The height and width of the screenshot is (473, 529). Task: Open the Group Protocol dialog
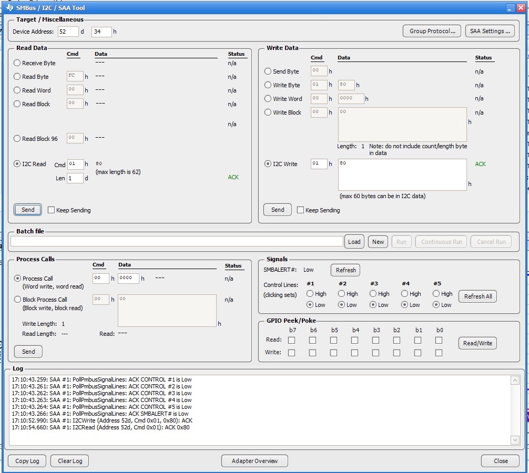click(x=432, y=31)
